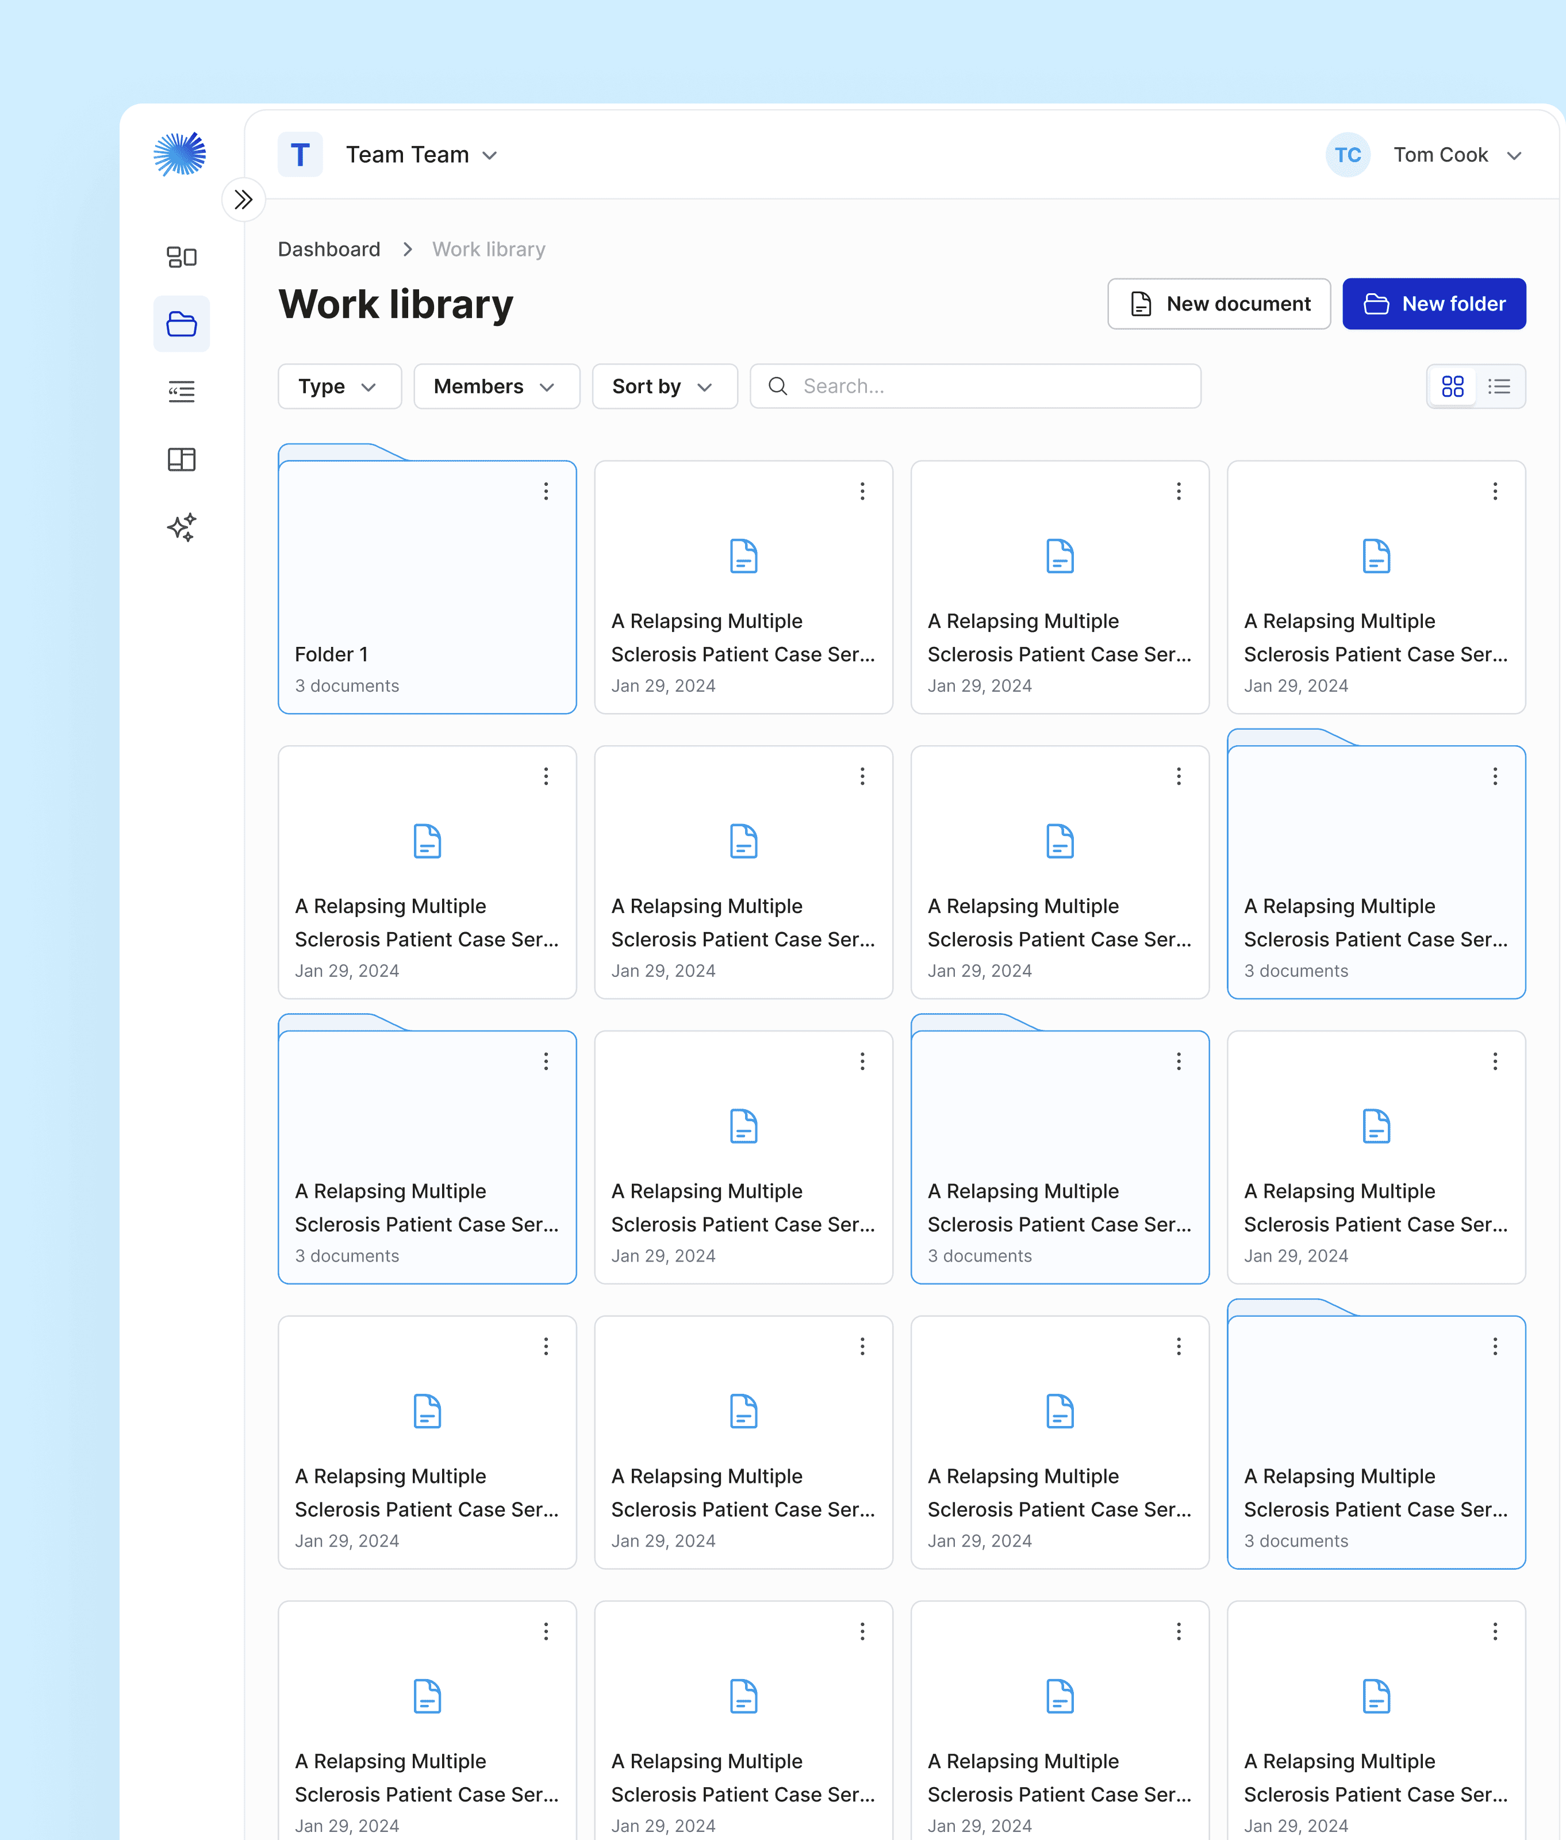Open the Tom Cook account menu
The image size is (1566, 1840).
pyautogui.click(x=1456, y=155)
